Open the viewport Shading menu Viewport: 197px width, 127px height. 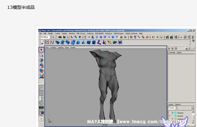coord(53,48)
